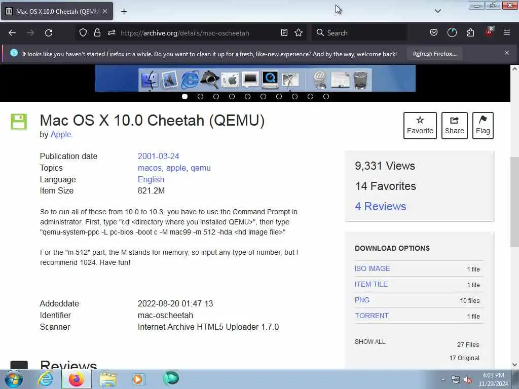Click the circular account icon in toolbar
Viewport: 519px width, 389px height.
tap(452, 33)
